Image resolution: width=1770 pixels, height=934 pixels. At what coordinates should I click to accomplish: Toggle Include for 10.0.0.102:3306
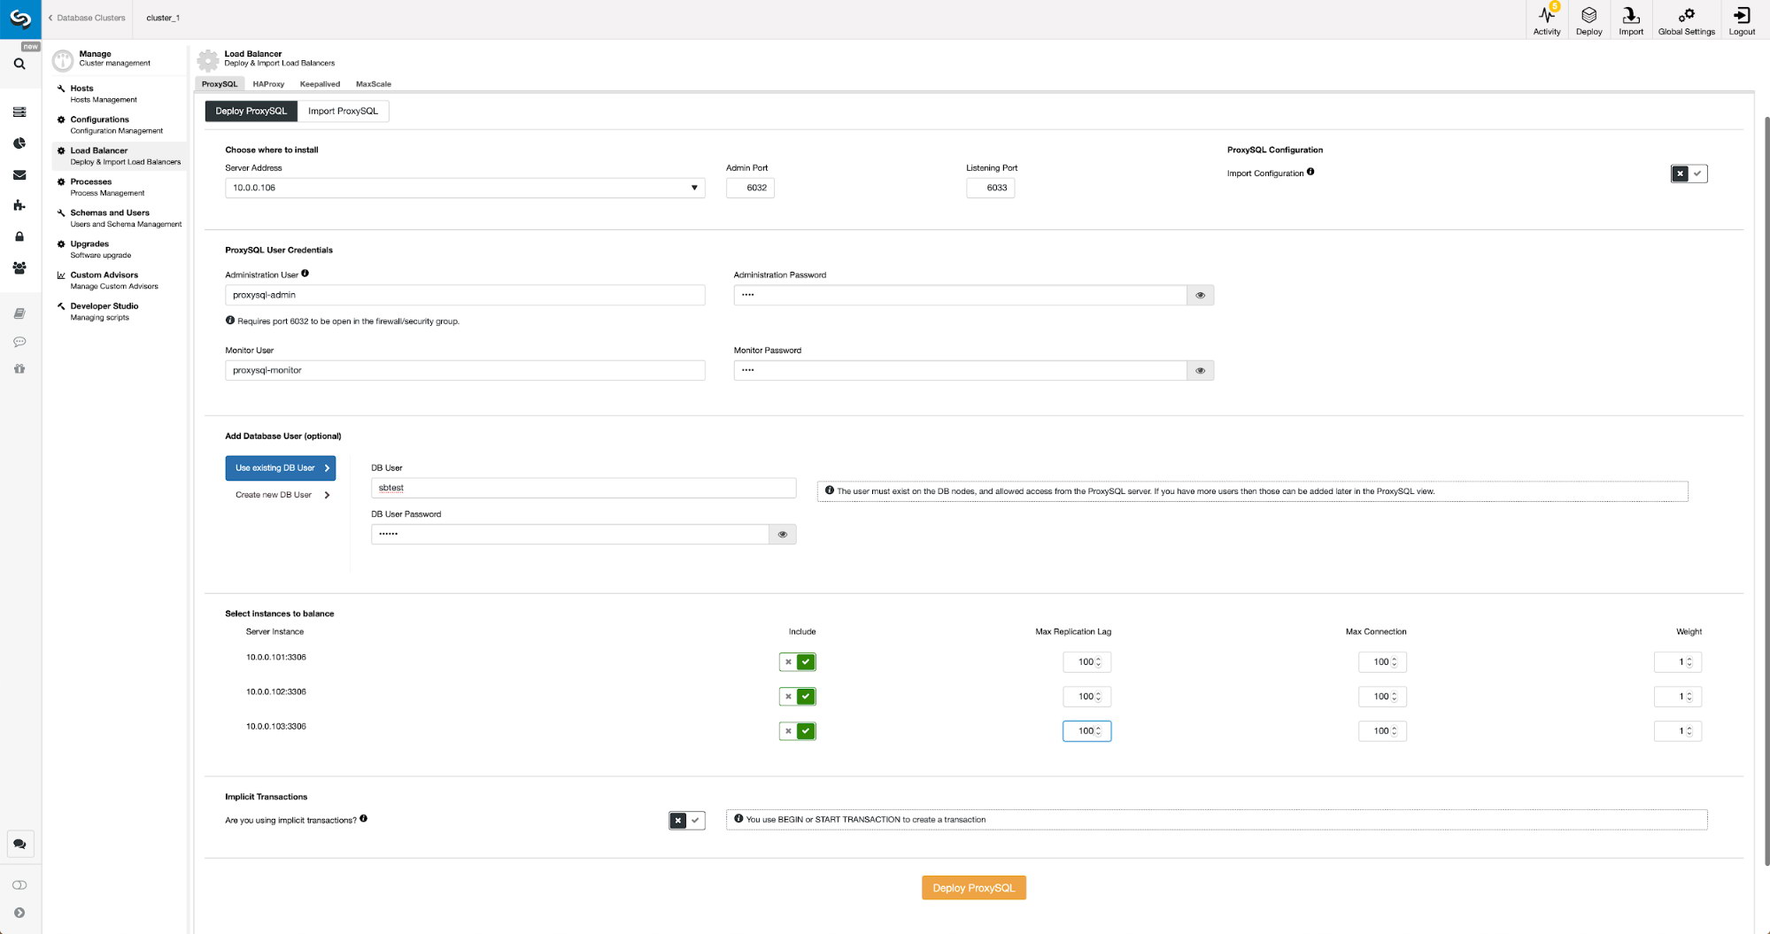click(x=797, y=697)
